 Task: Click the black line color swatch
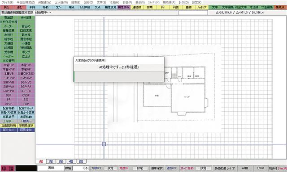pyautogui.click(x=26, y=168)
